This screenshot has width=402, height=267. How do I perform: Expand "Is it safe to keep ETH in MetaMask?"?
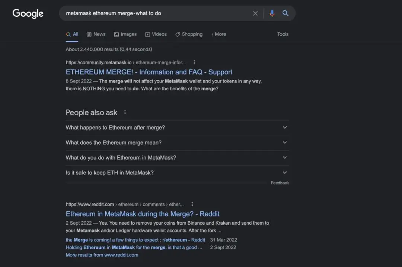tap(177, 173)
